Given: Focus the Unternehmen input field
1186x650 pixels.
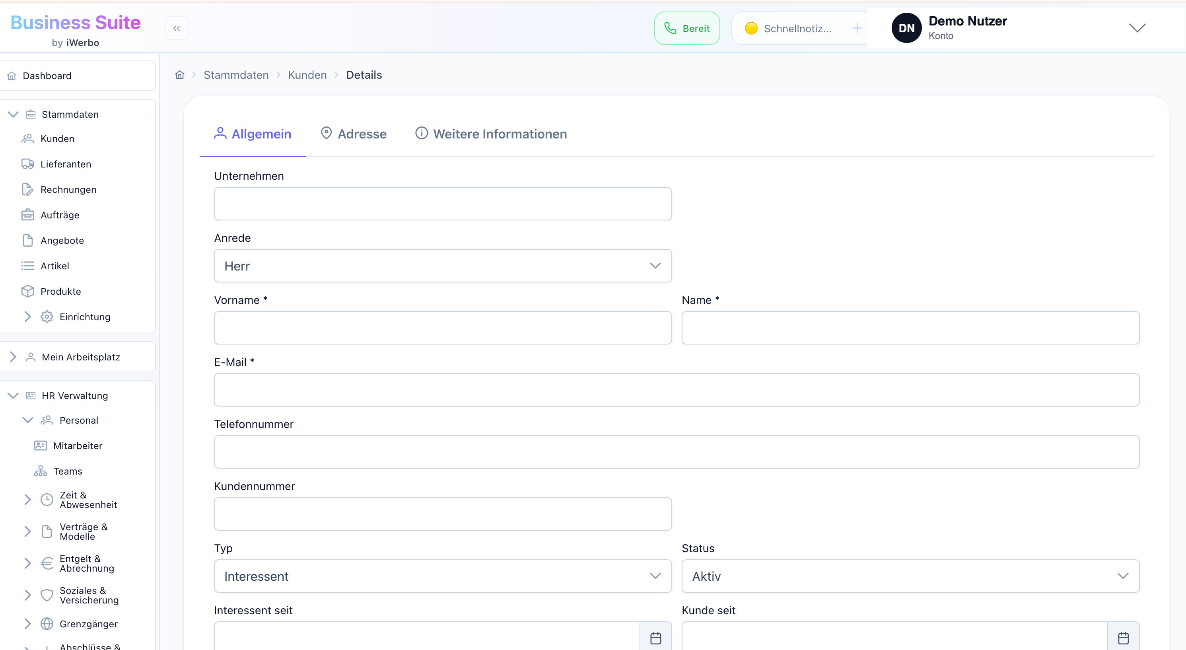Looking at the screenshot, I should pyautogui.click(x=442, y=203).
